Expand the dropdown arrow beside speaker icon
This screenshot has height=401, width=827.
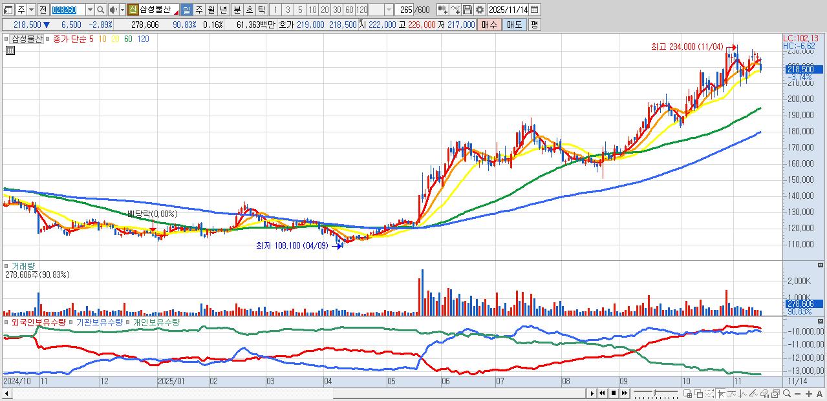pos(122,10)
